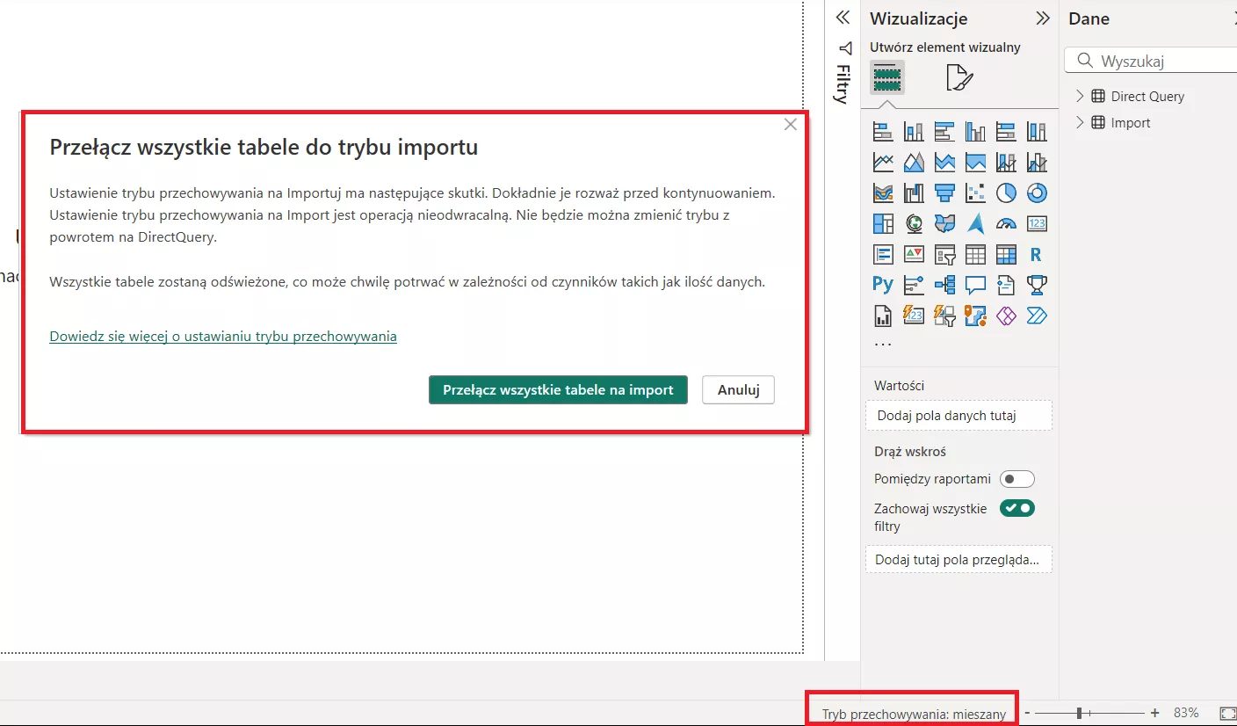Open 'Dowiedz się więcej' storage mode link
This screenshot has width=1237, height=726.
[223, 336]
